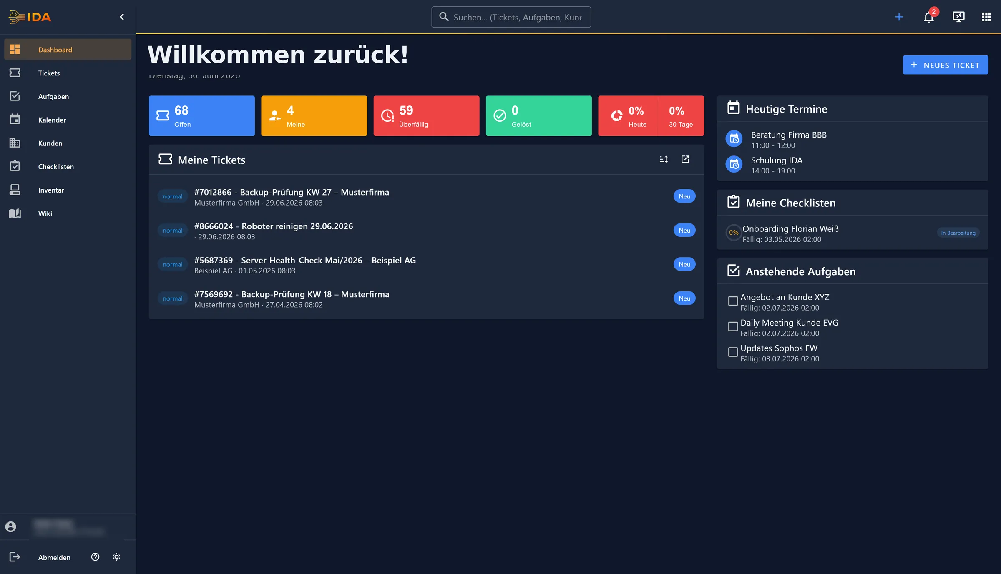The height and width of the screenshot is (574, 1001).
Task: Click the Heutige Termine calendar icon
Action: tap(734, 108)
